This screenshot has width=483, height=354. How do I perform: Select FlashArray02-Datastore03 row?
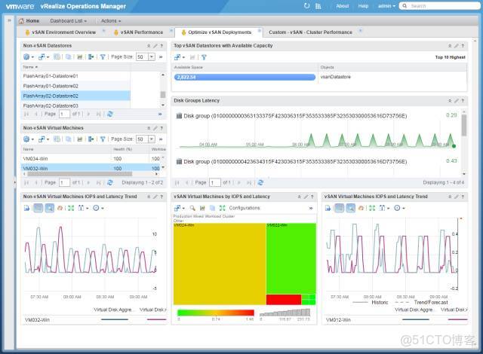point(75,105)
